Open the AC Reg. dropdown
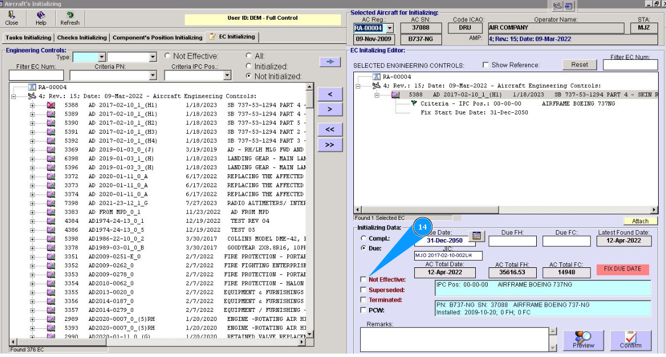The image size is (666, 357). pos(389,28)
